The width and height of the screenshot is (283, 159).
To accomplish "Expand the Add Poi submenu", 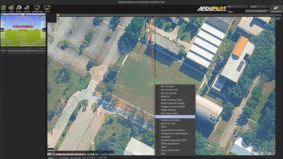I will [175, 96].
